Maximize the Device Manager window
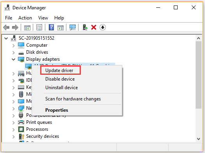The height and width of the screenshot is (153, 205). coord(176,7)
